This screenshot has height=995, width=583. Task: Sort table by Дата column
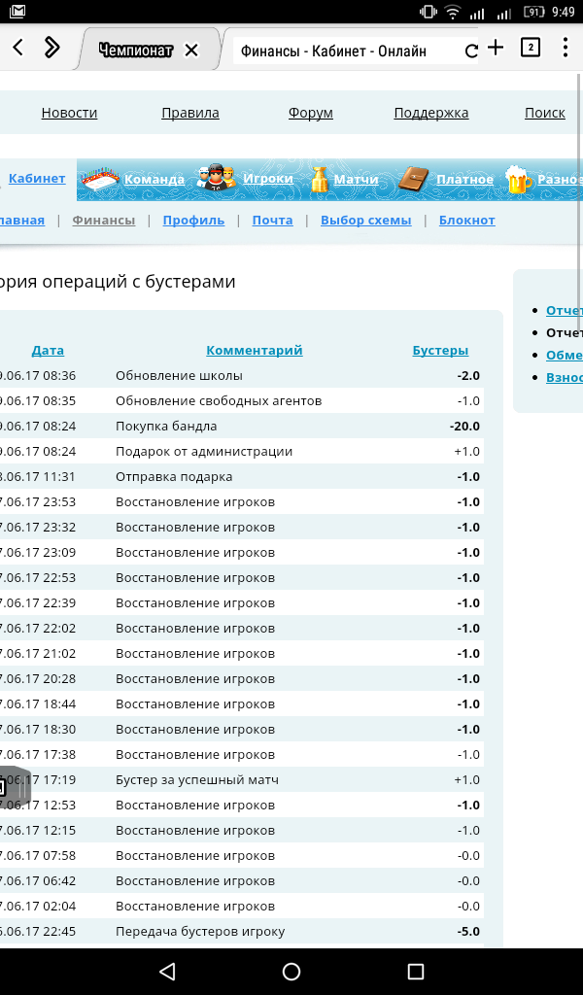pyautogui.click(x=48, y=350)
